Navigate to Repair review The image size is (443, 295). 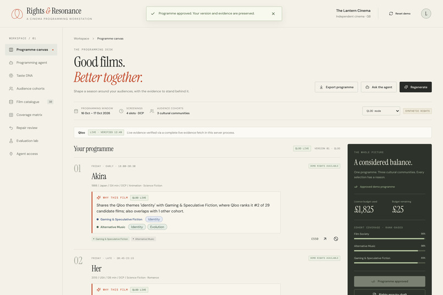tap(31, 128)
